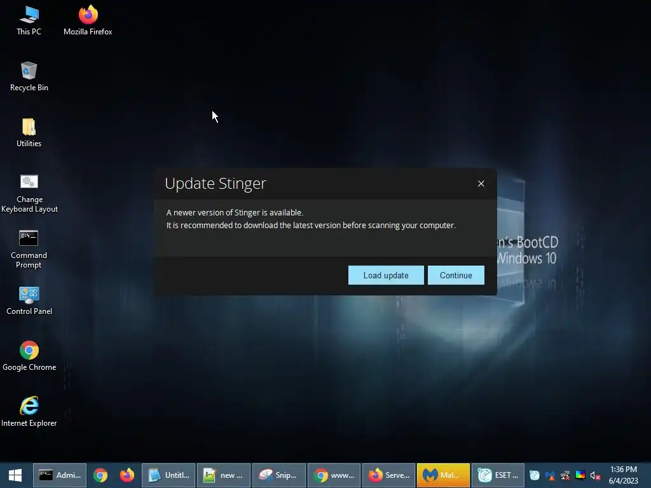The height and width of the screenshot is (488, 651).
Task: Close the Update Stinger dialog
Action: [x=481, y=184]
